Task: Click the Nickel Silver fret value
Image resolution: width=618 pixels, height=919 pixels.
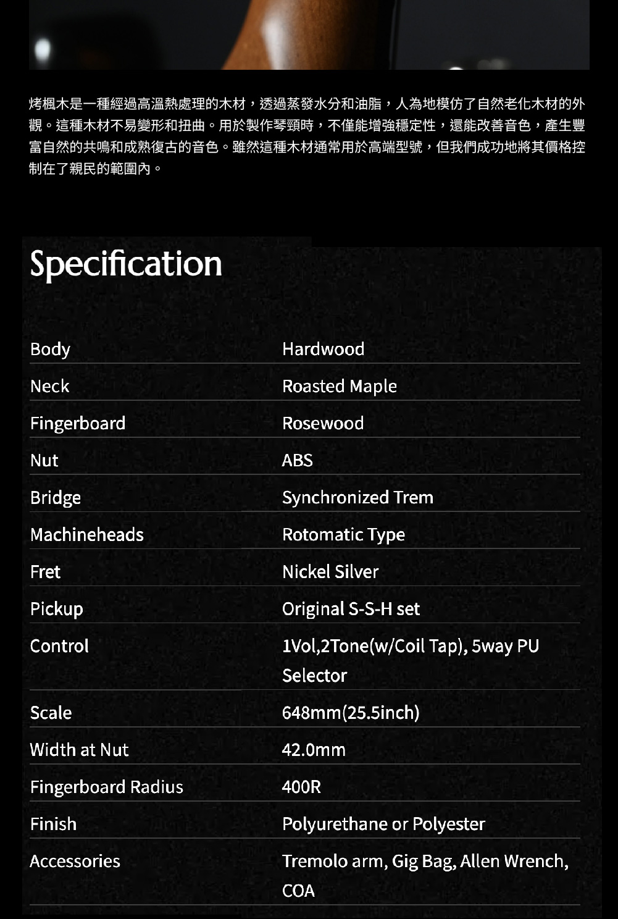Action: [x=330, y=571]
